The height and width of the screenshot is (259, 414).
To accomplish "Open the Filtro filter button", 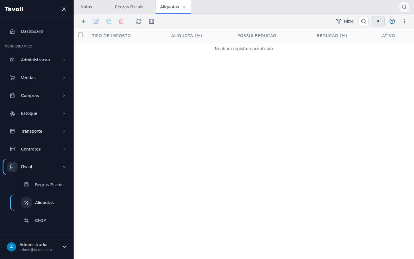I will (x=345, y=21).
